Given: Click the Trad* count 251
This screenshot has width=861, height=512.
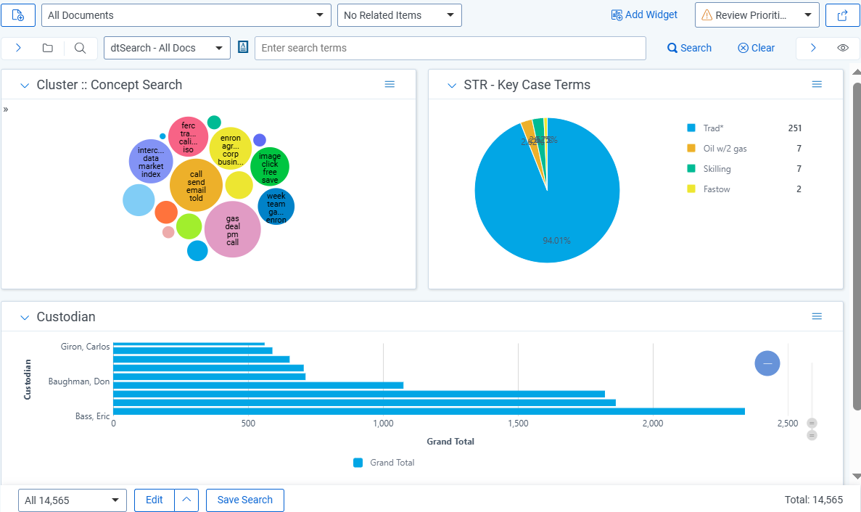Looking at the screenshot, I should pyautogui.click(x=794, y=128).
